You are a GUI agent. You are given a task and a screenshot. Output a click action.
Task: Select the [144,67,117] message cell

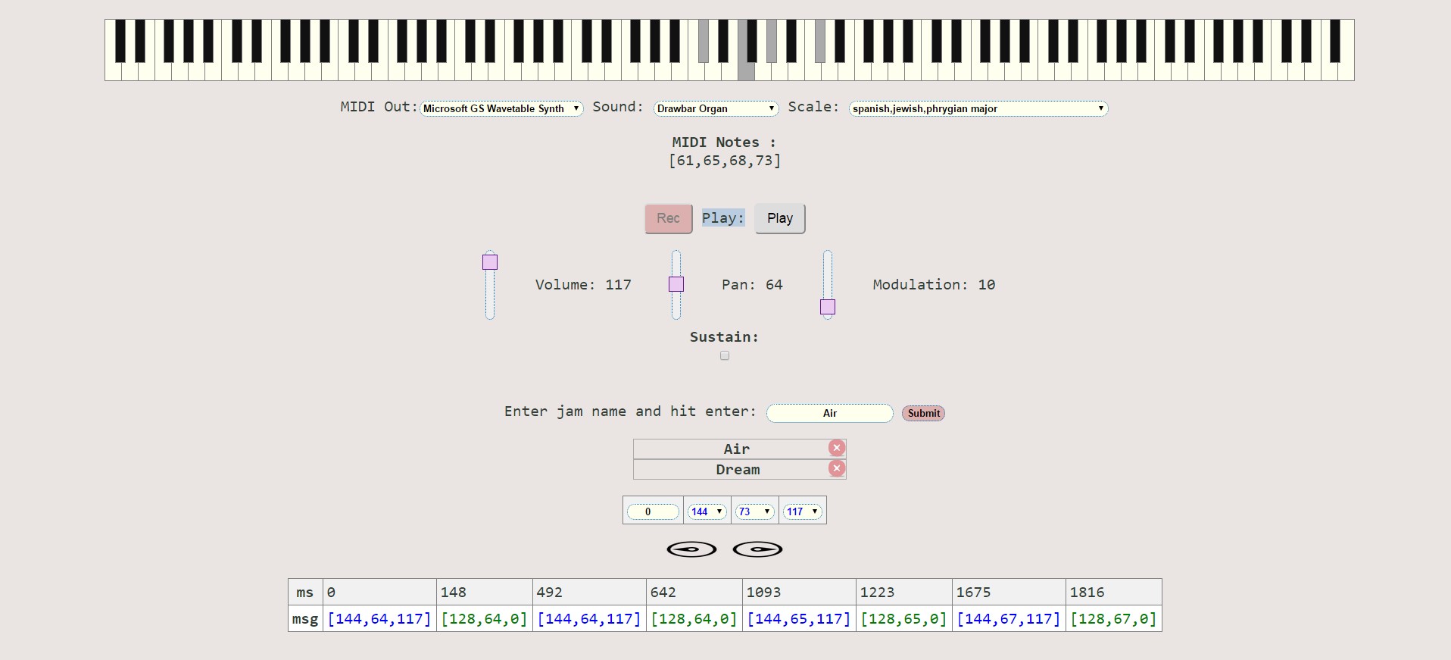[x=1009, y=618]
